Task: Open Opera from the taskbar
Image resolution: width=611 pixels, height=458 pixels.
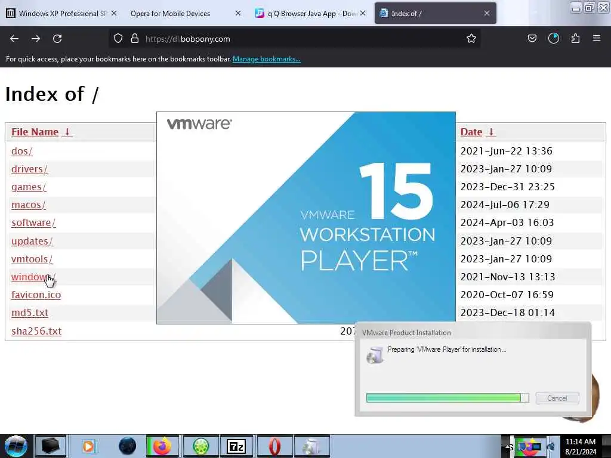Action: pyautogui.click(x=274, y=446)
